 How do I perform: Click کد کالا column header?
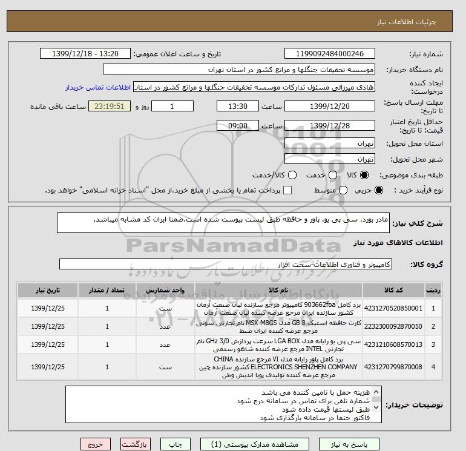point(393,291)
